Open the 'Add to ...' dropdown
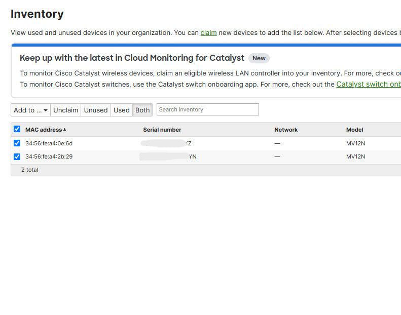The height and width of the screenshot is (315, 401). [x=31, y=110]
